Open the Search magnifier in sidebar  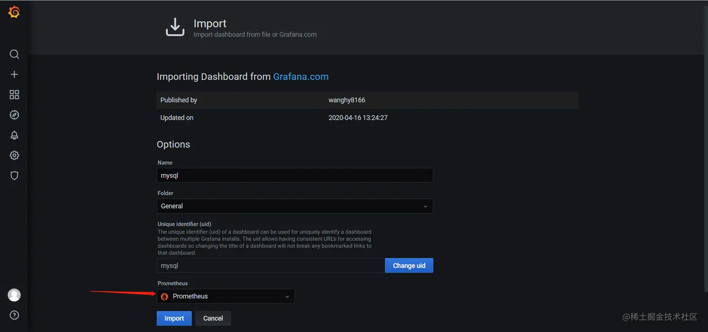pyautogui.click(x=14, y=54)
